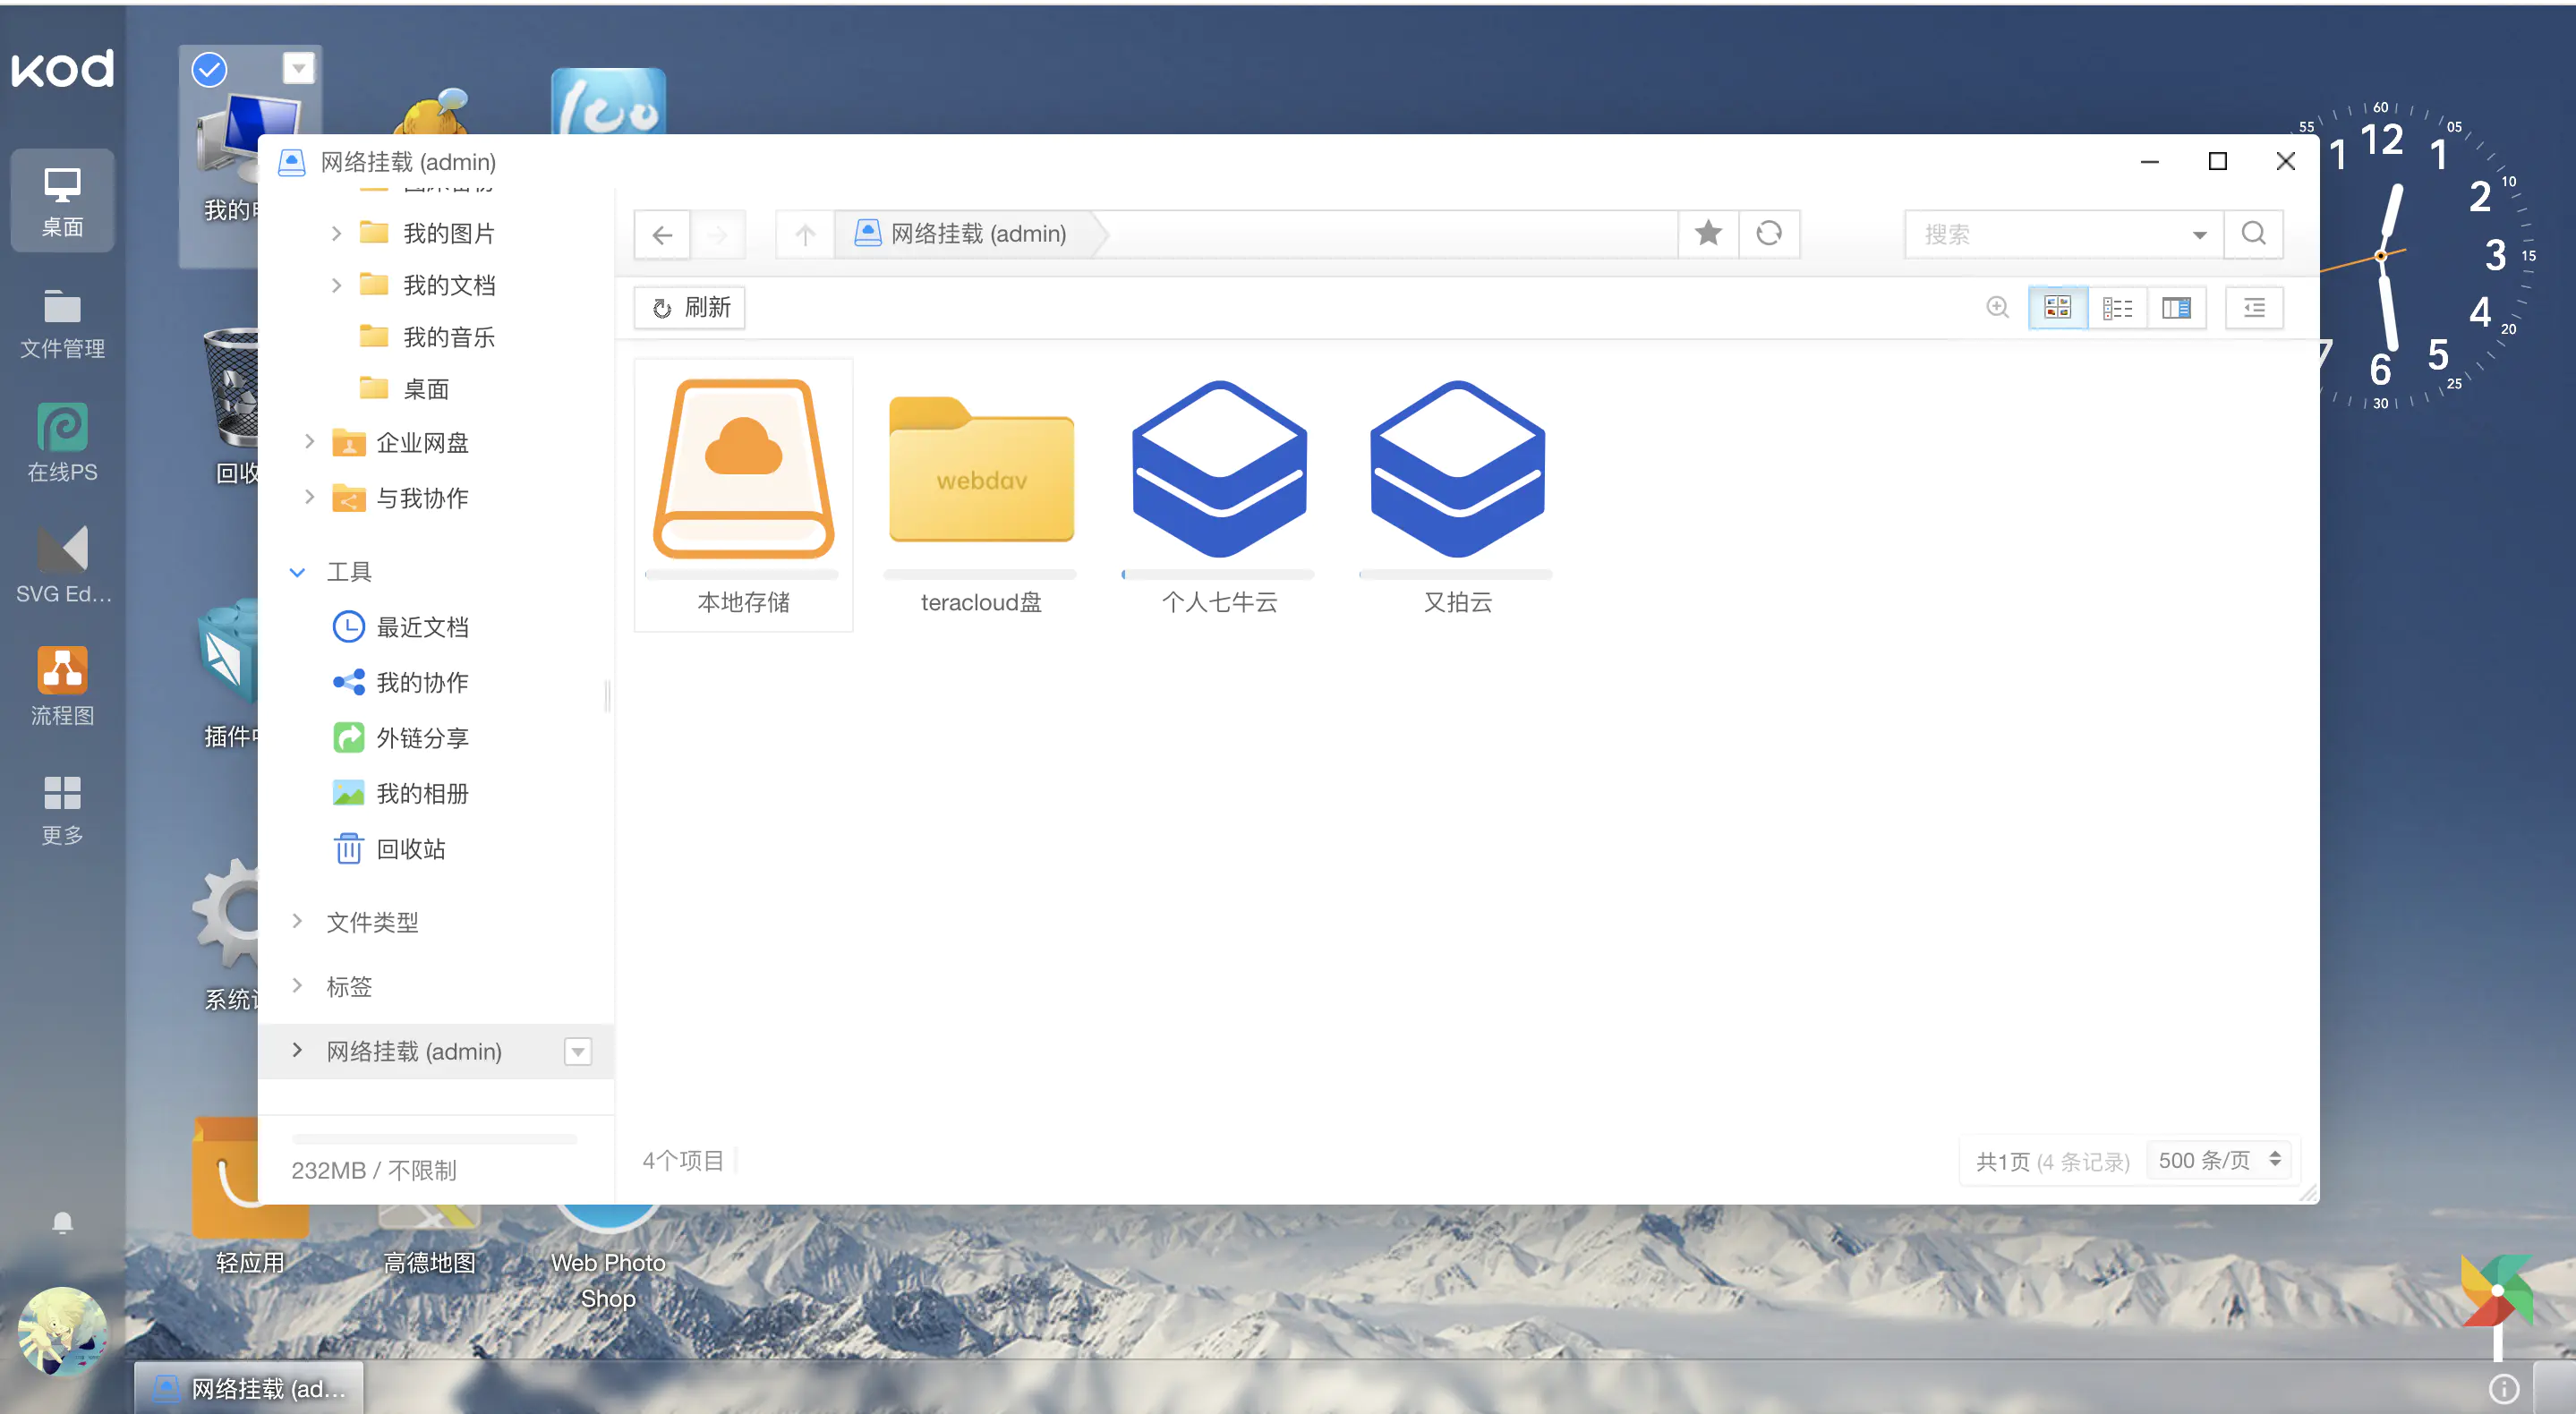Expand the 企业网盘 tree node
The width and height of the screenshot is (2576, 1414).
309,441
